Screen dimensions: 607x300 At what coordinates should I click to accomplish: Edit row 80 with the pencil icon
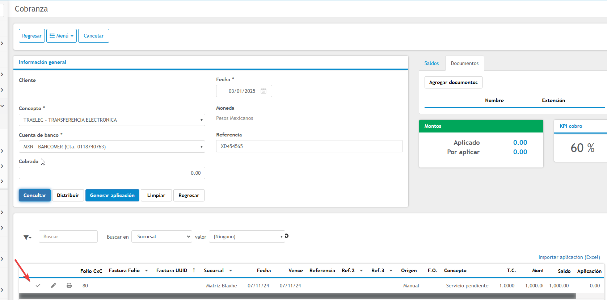[x=54, y=286]
